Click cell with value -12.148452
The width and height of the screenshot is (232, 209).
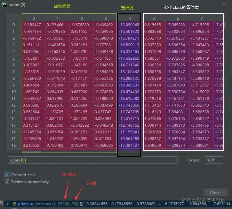coord(129,125)
